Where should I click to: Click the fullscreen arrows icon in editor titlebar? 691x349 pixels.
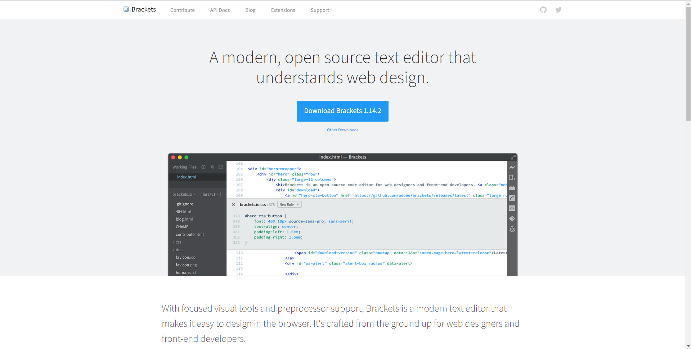[x=513, y=157]
